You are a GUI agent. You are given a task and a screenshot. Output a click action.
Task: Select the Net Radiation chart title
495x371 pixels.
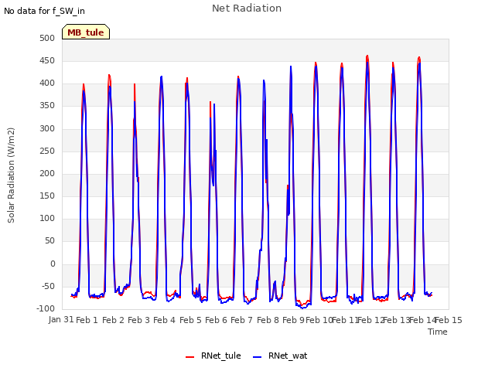(x=247, y=9)
